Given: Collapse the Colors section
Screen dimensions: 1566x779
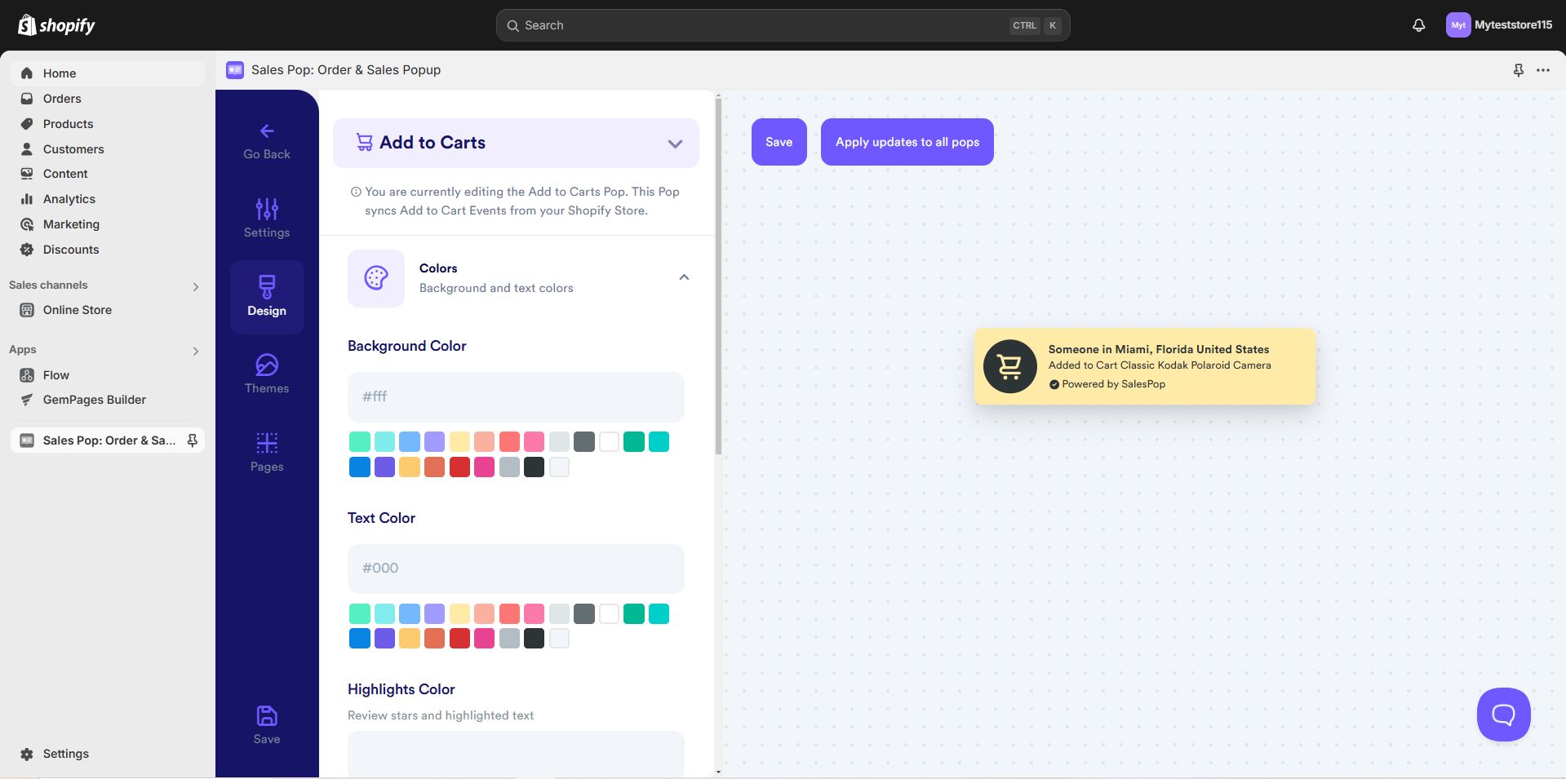Looking at the screenshot, I should click(x=684, y=277).
